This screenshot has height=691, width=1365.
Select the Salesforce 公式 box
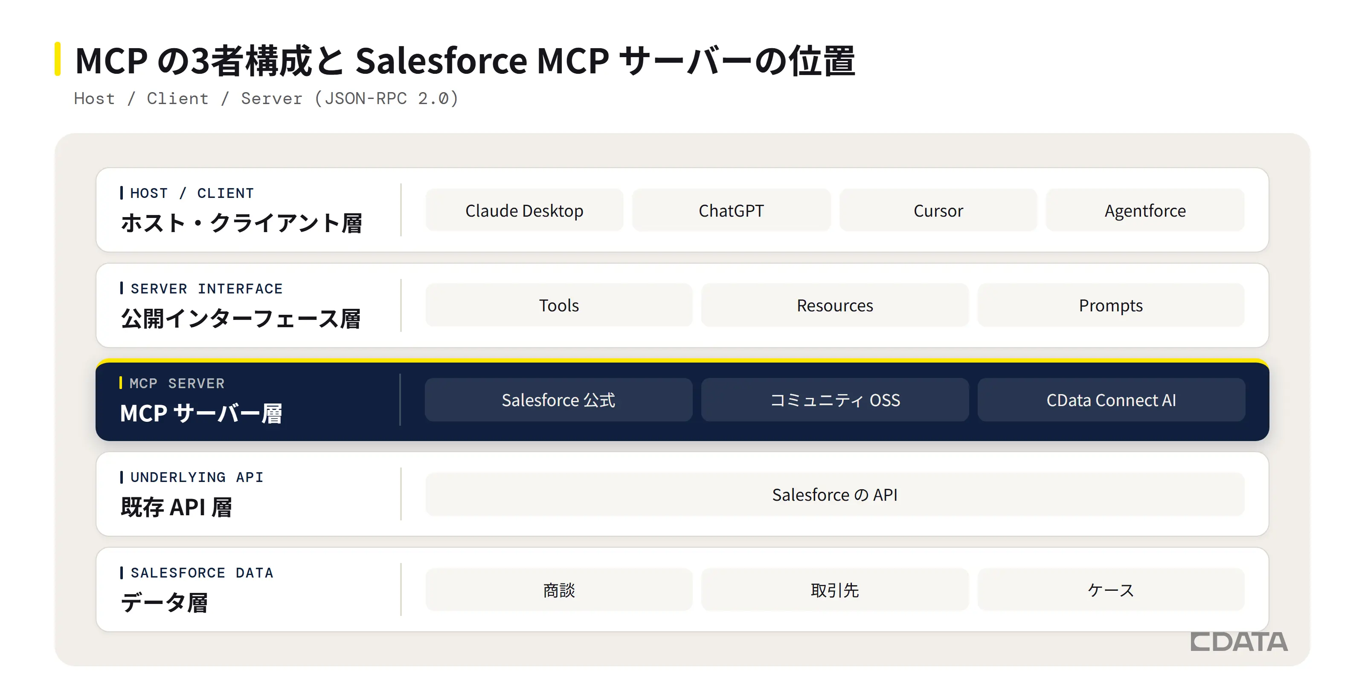click(x=558, y=400)
